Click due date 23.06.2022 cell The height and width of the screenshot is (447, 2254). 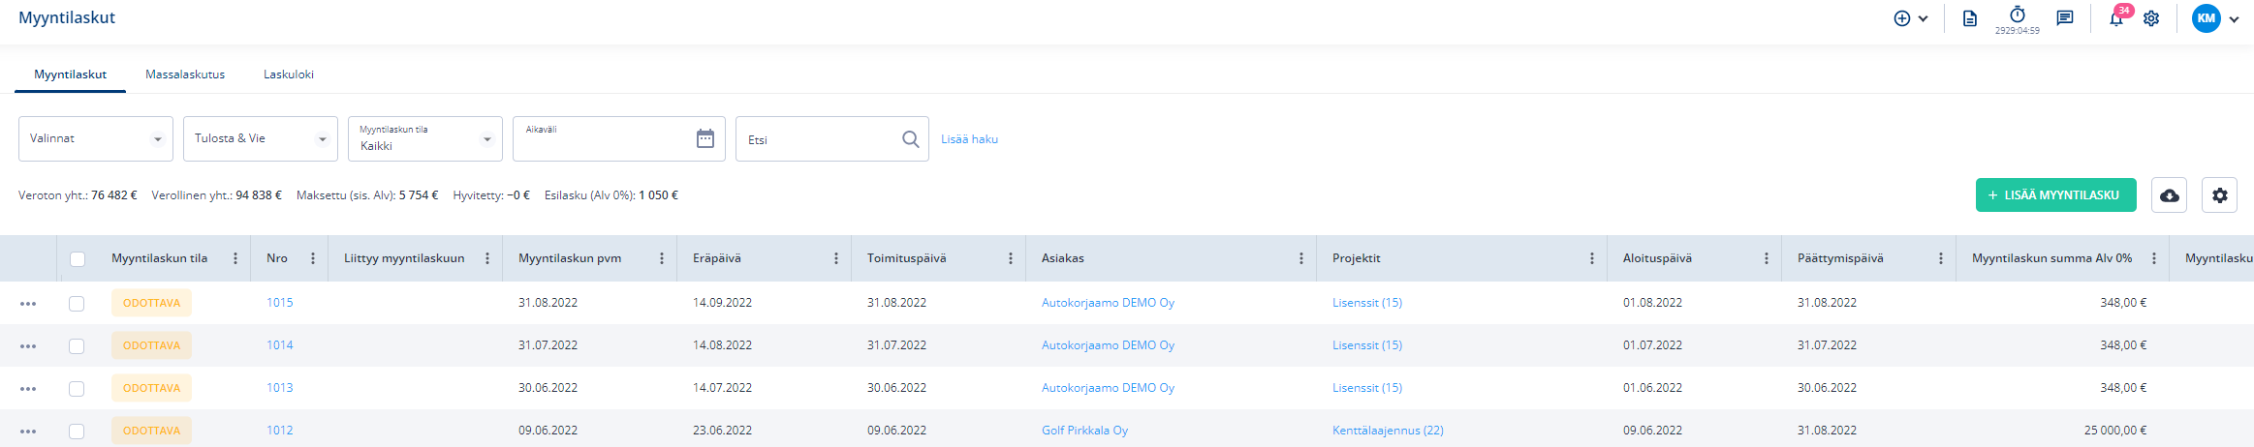click(722, 431)
